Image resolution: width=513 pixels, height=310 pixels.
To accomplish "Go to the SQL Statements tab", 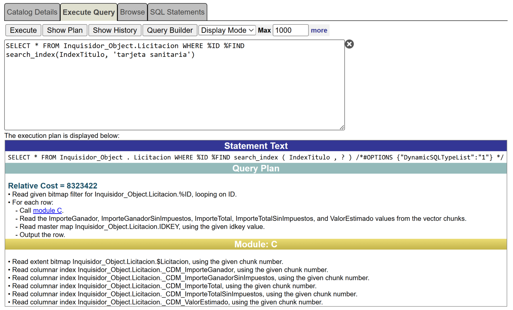I will tap(177, 12).
